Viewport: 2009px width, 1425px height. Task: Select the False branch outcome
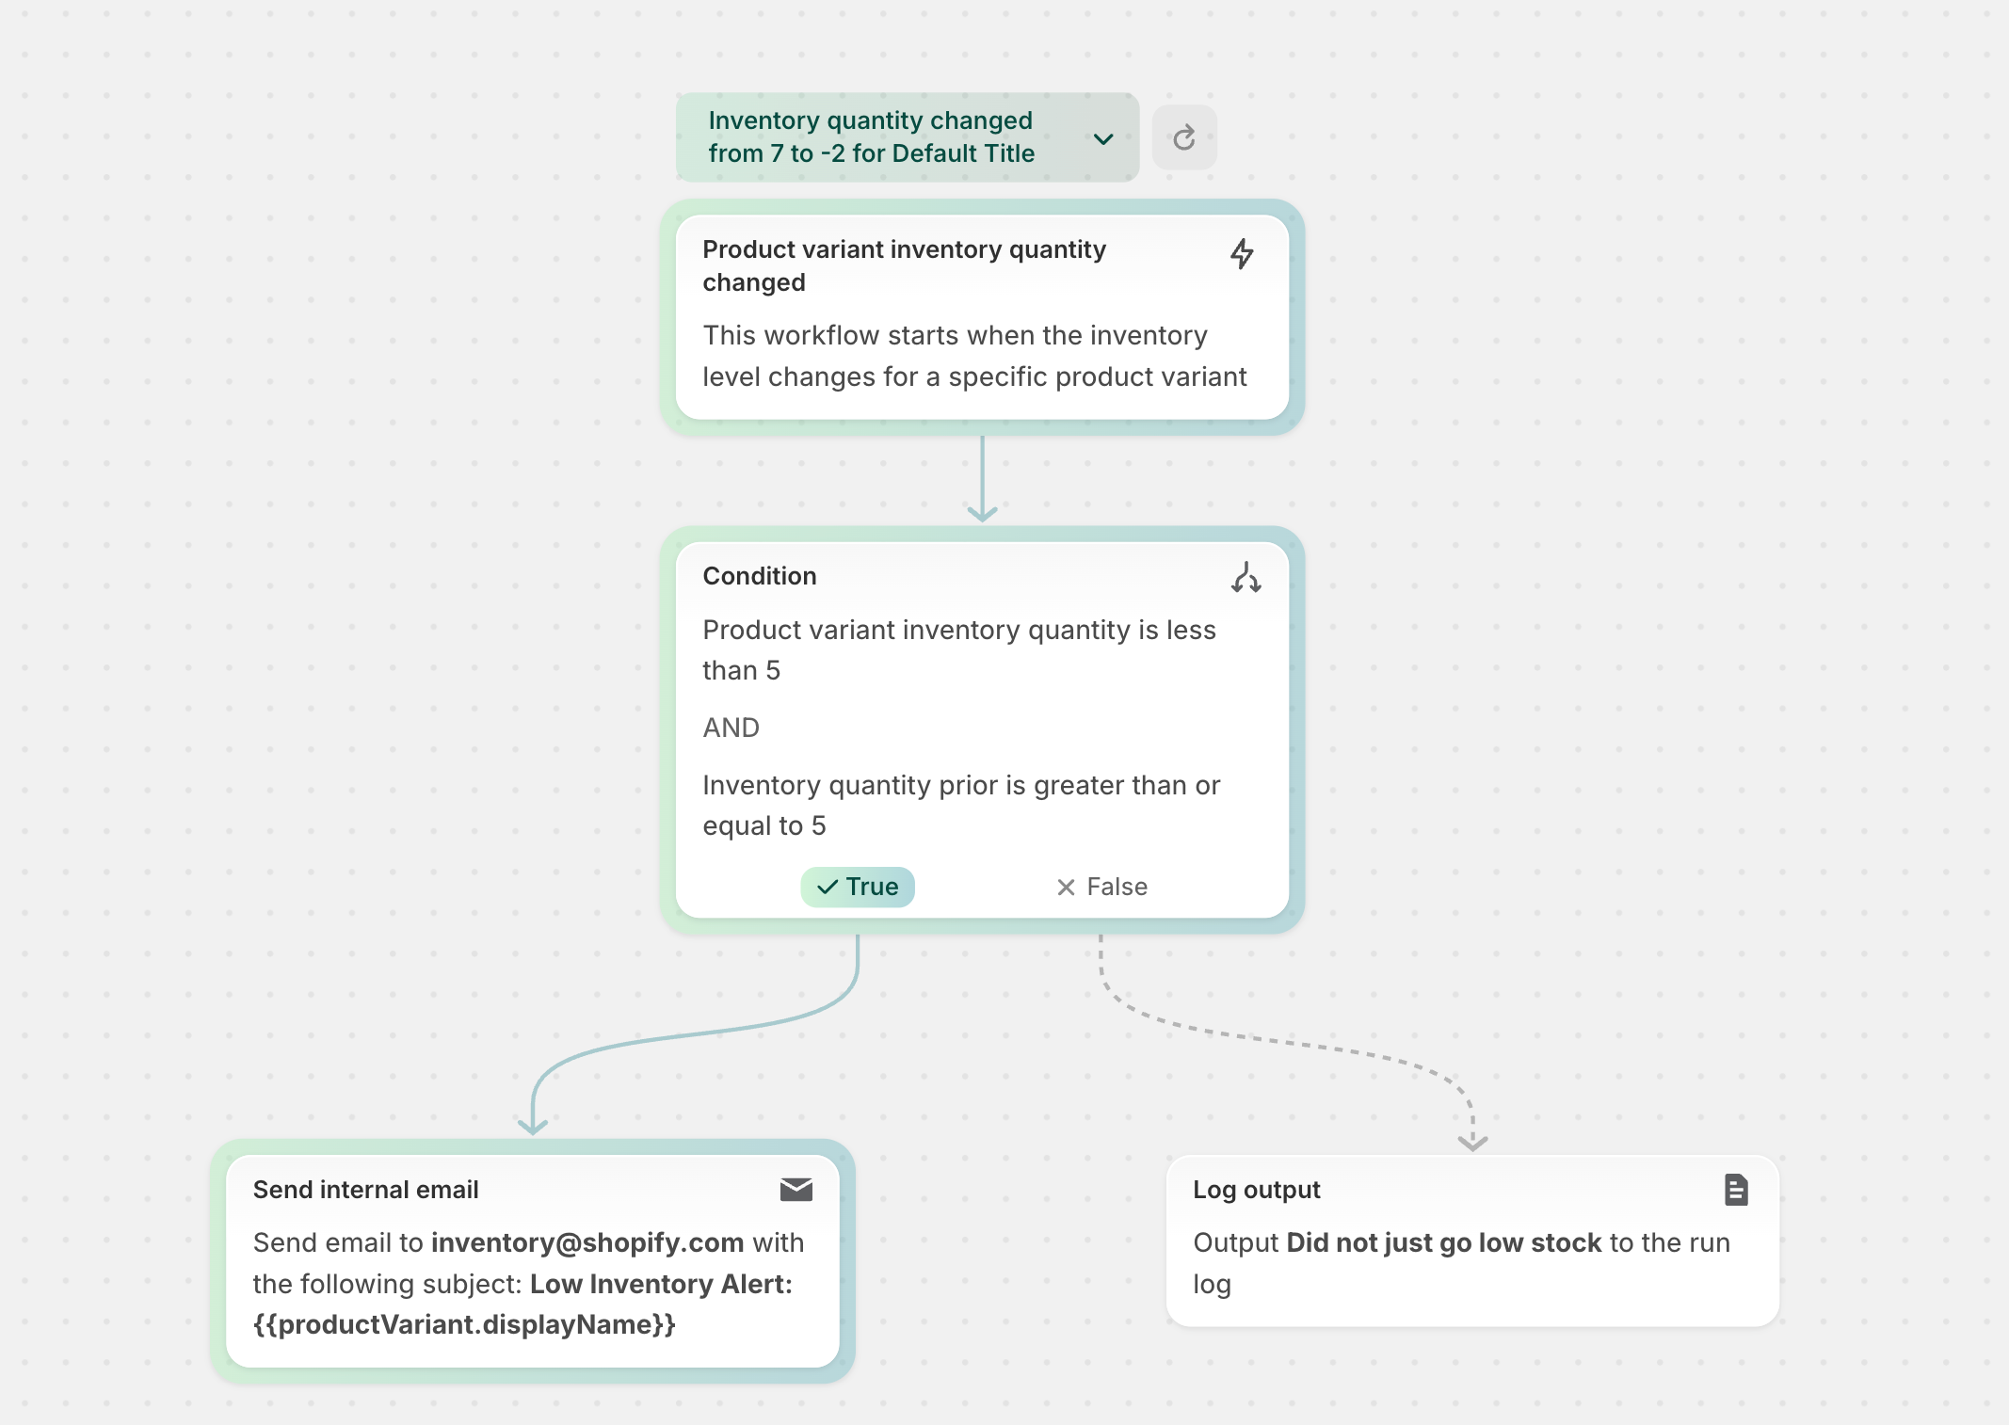click(x=1103, y=886)
